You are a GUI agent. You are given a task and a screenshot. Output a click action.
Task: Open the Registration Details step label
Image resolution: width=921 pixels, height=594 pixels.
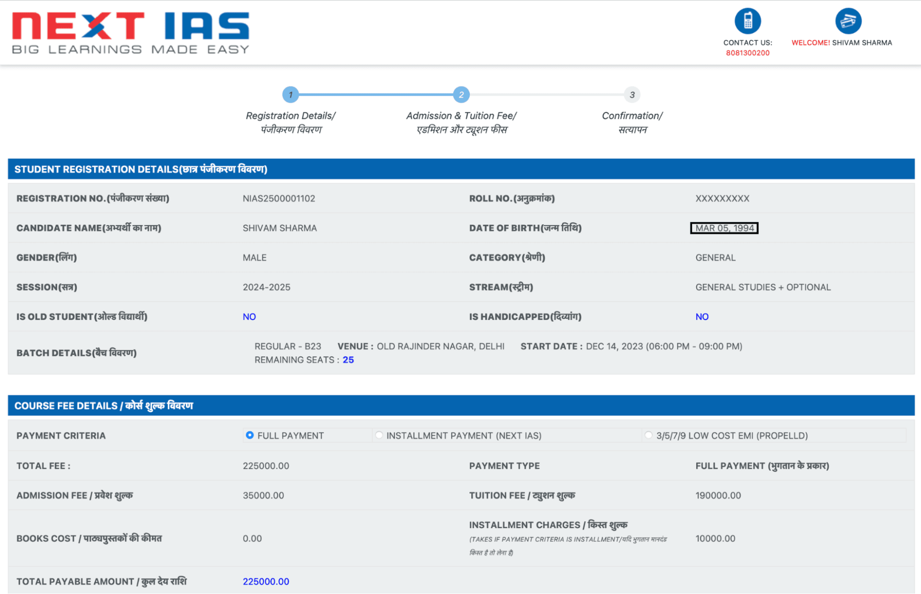[x=291, y=122]
